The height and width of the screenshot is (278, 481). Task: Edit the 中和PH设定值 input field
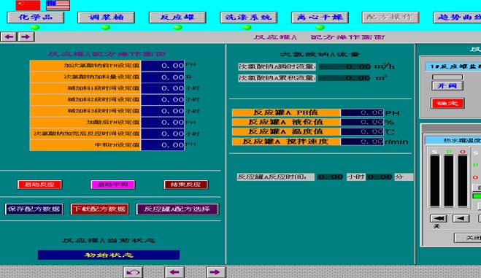pyautogui.click(x=163, y=145)
